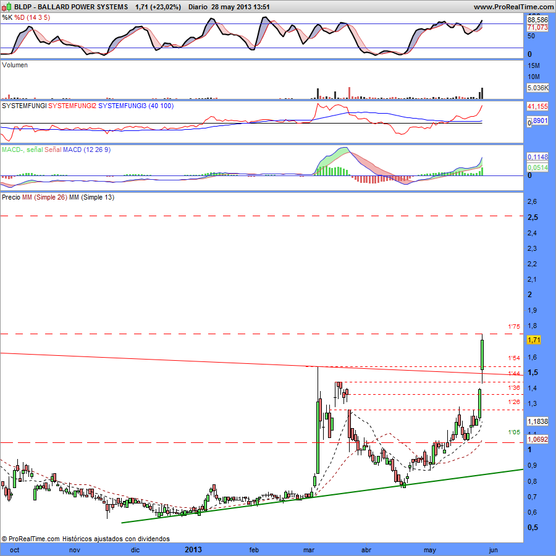Click the %D (14 3 5) indicator label
Screen dimensions: 556x556
click(32, 17)
